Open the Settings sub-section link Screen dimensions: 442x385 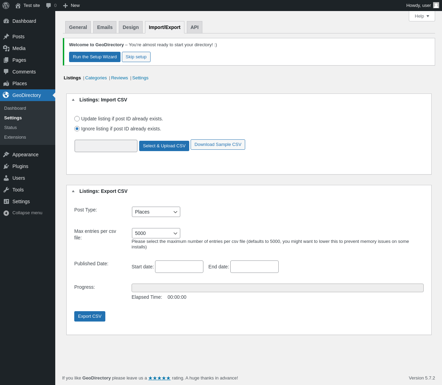pos(140,78)
